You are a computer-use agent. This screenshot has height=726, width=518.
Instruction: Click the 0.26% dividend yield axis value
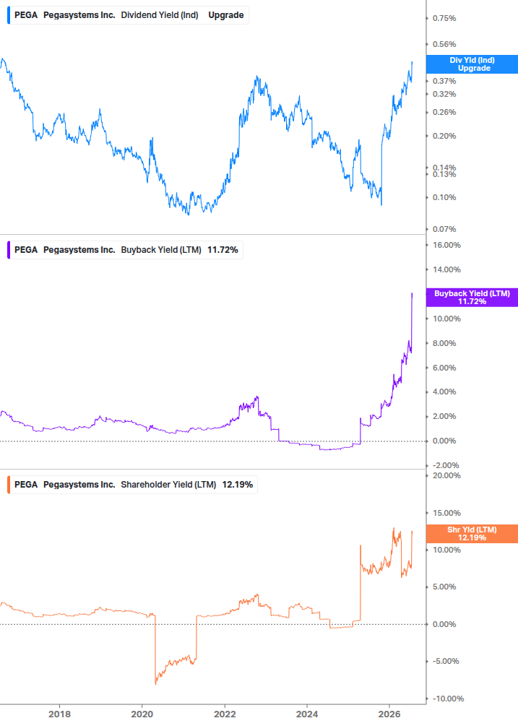(444, 113)
